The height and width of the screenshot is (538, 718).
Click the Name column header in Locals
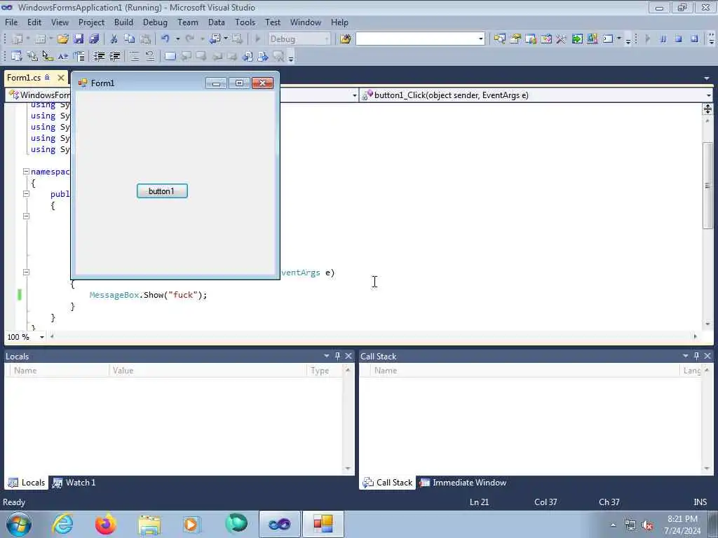click(60, 371)
